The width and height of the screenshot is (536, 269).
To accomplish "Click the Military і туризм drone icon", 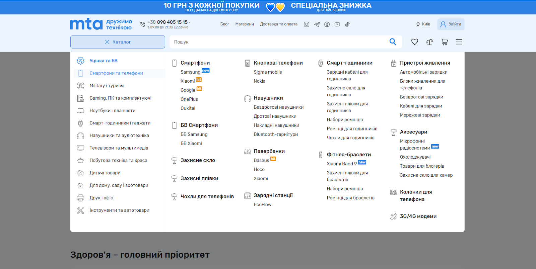I will (80, 86).
